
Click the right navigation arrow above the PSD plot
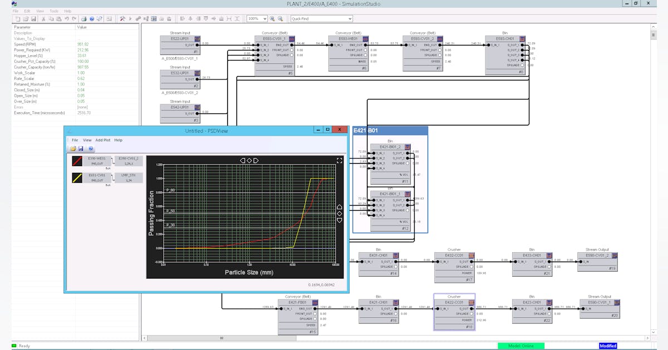tap(256, 160)
